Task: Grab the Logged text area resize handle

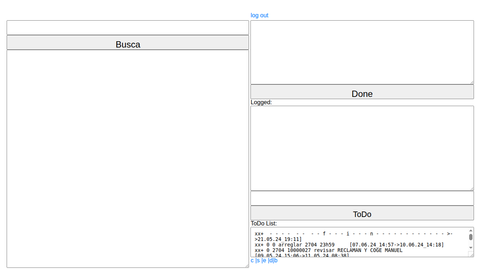Action: [472, 189]
